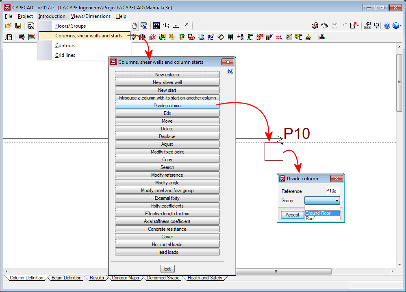The height and width of the screenshot is (292, 406).
Task: Click the help icon in Columns dialog
Action: tap(230, 71)
